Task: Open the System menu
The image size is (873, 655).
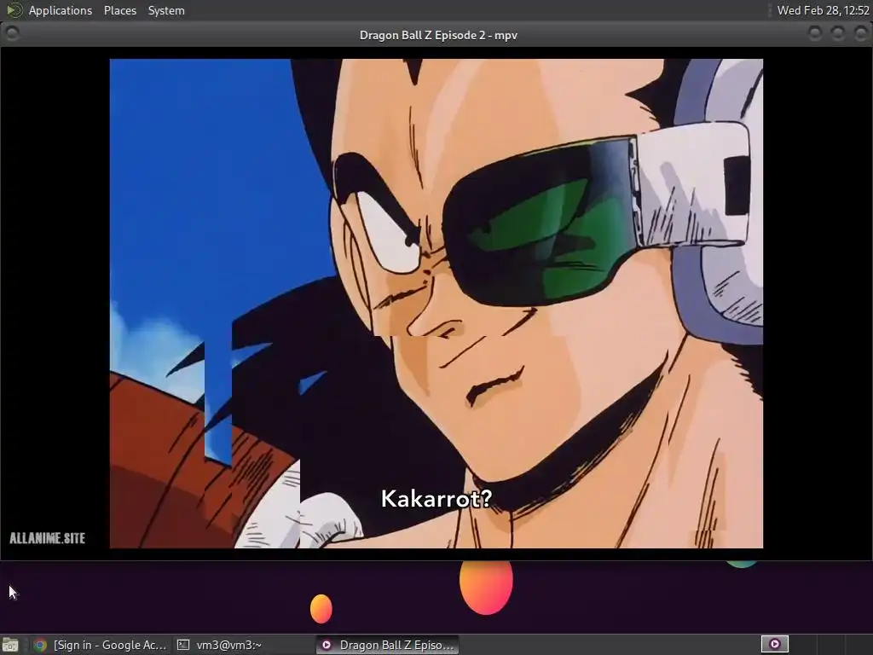Action: [x=166, y=10]
